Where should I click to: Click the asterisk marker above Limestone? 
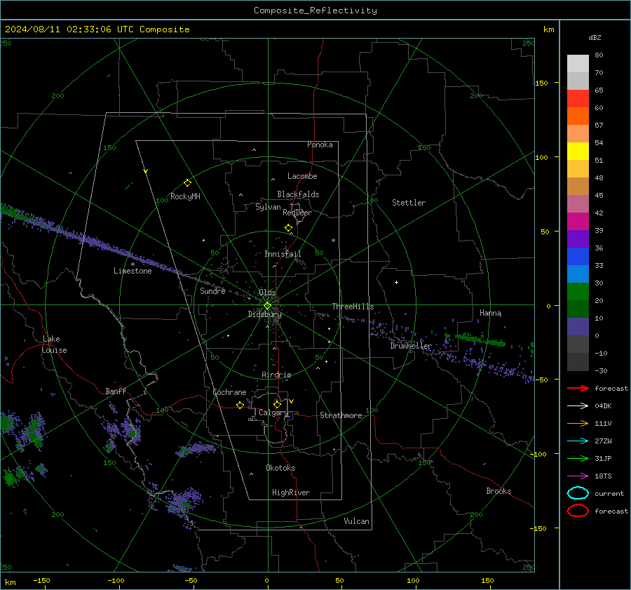133,264
